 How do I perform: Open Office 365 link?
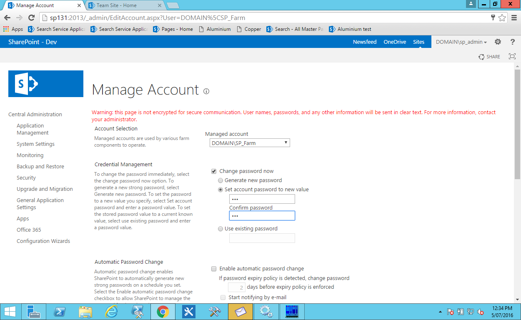tap(29, 230)
